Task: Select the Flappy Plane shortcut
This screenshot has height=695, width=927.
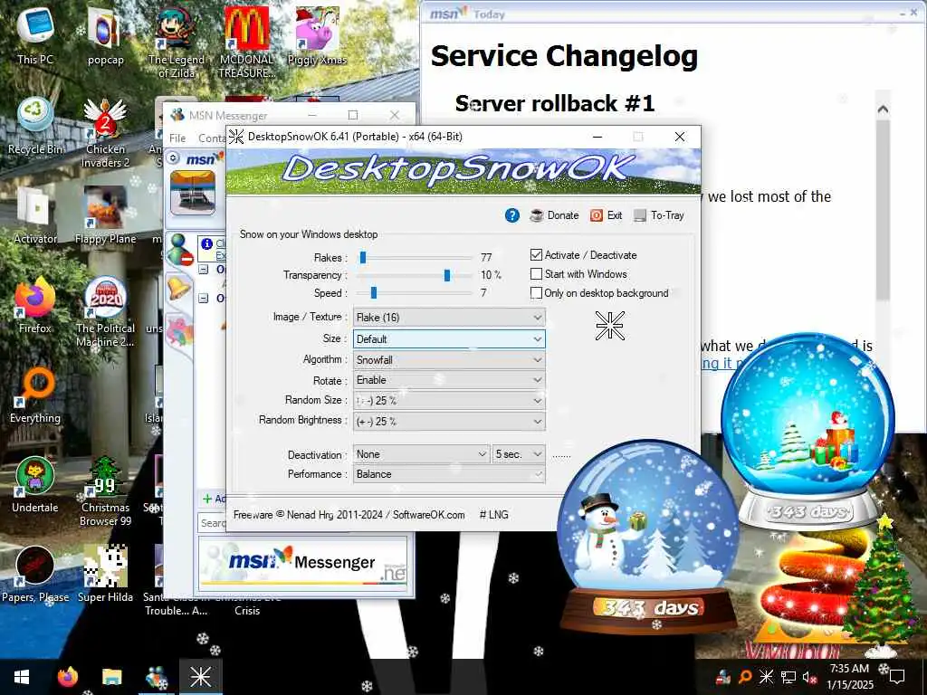Action: coord(105,215)
